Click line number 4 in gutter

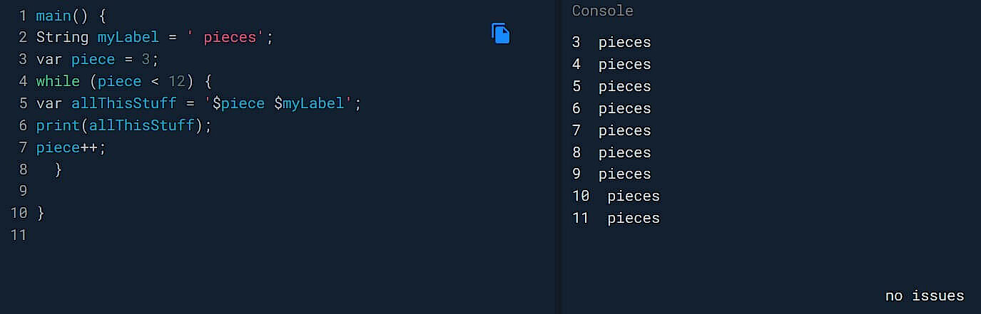[23, 81]
